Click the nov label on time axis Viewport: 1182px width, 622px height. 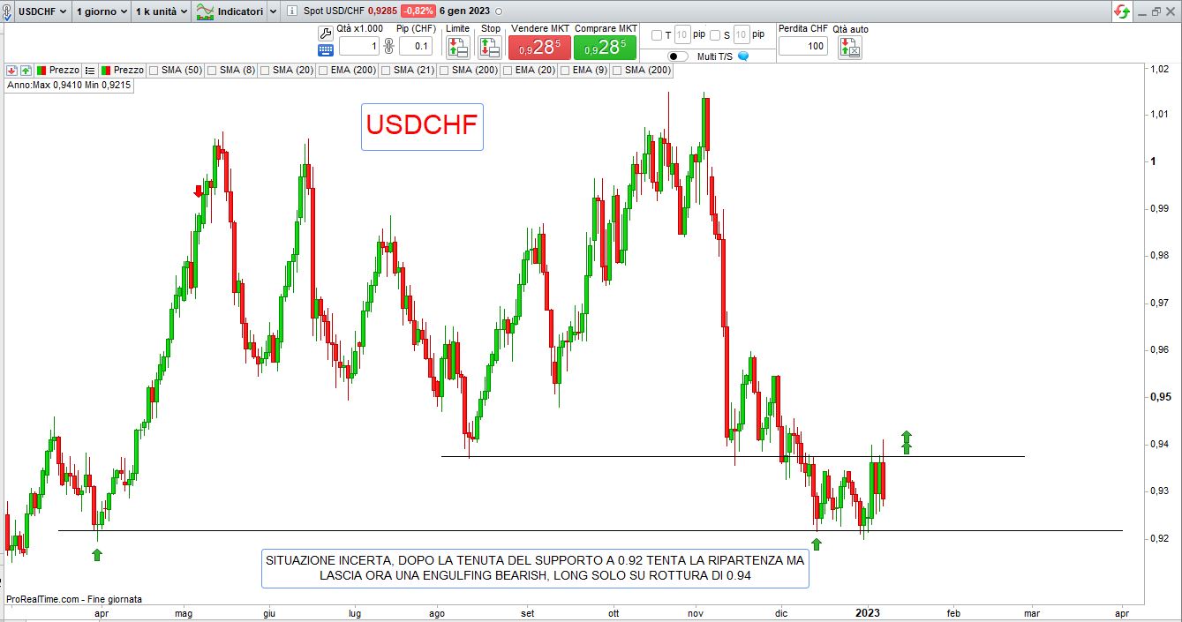[x=696, y=612]
